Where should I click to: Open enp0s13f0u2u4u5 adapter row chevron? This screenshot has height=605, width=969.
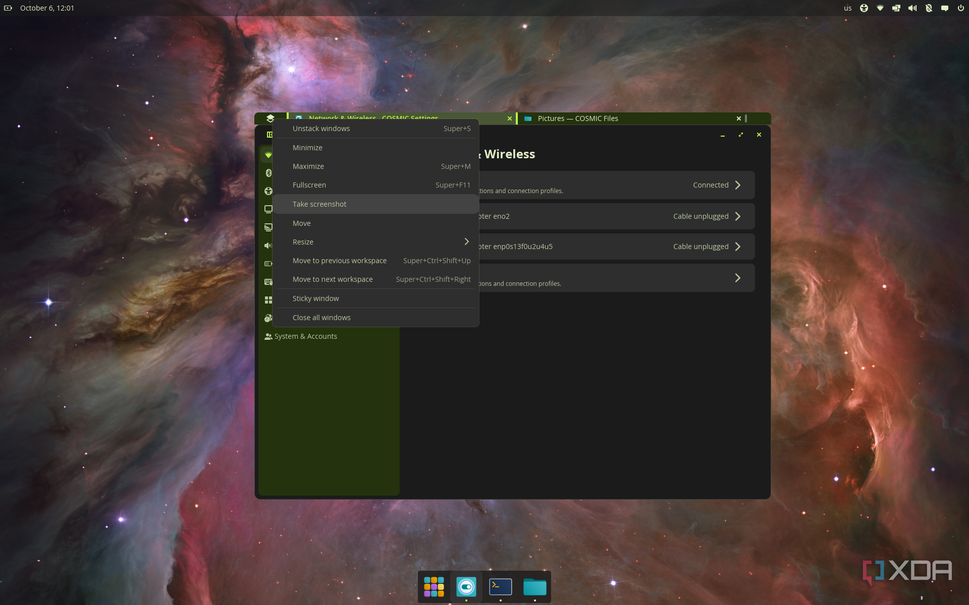738,247
